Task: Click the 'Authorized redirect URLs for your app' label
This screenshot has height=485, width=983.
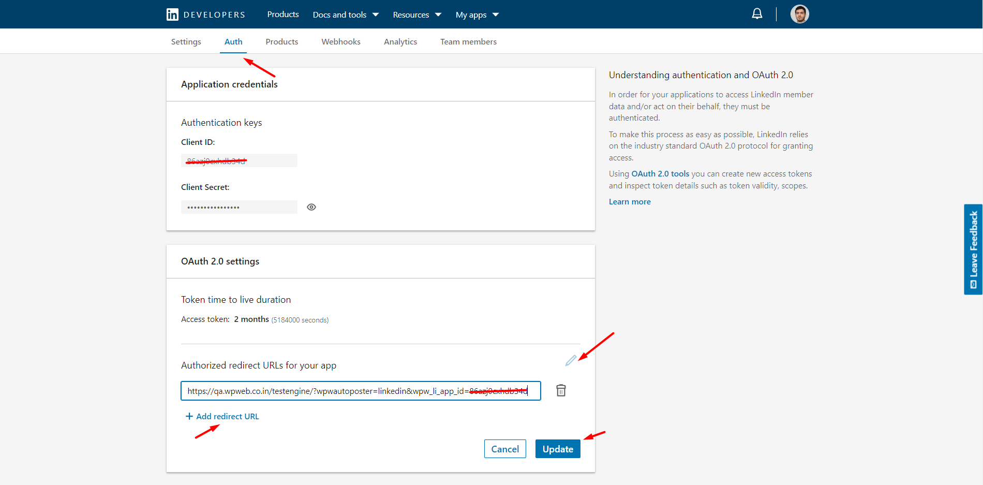Action: click(x=259, y=365)
